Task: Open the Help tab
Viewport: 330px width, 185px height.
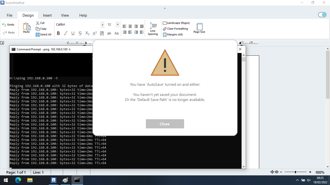Action: coord(83,15)
